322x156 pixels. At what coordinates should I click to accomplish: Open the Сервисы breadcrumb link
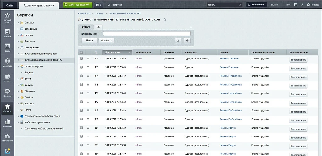point(100,13)
